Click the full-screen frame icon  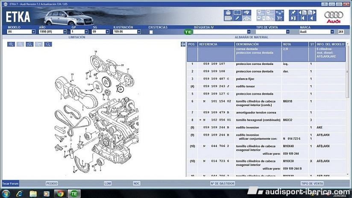[x=238, y=12]
